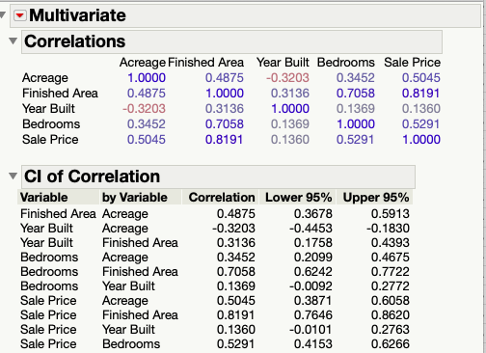This screenshot has height=353, width=486.
Task: Select Finished Area in first CI table row
Action: pos(58,214)
